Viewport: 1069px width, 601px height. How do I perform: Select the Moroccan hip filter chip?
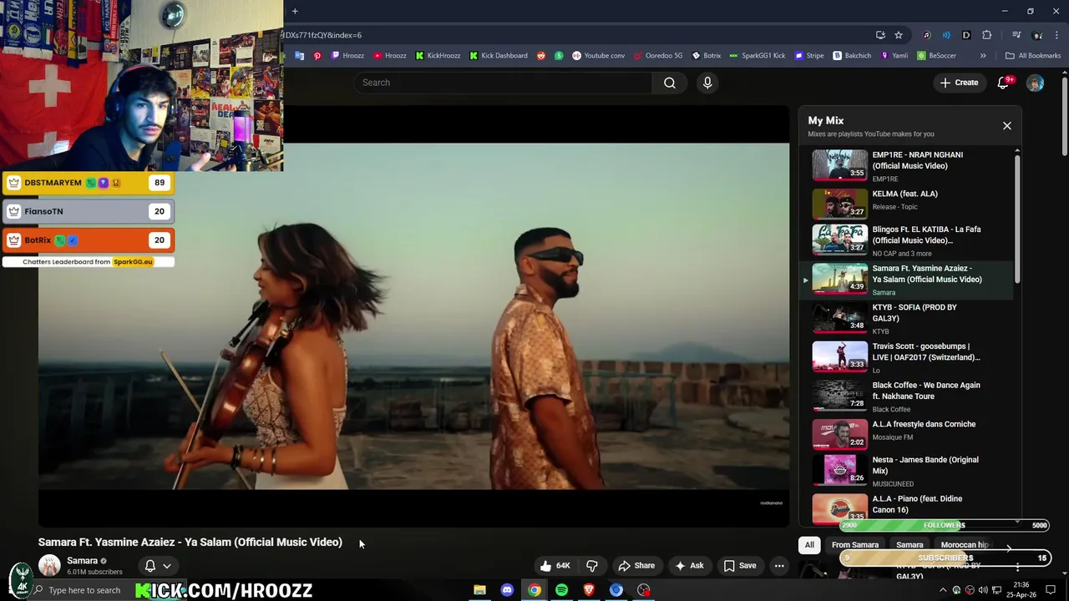click(x=965, y=545)
